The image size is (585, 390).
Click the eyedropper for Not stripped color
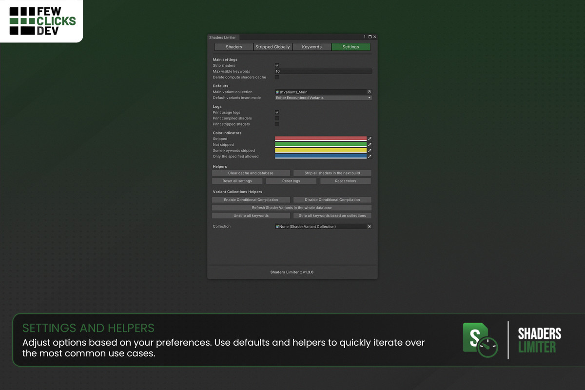coord(370,145)
